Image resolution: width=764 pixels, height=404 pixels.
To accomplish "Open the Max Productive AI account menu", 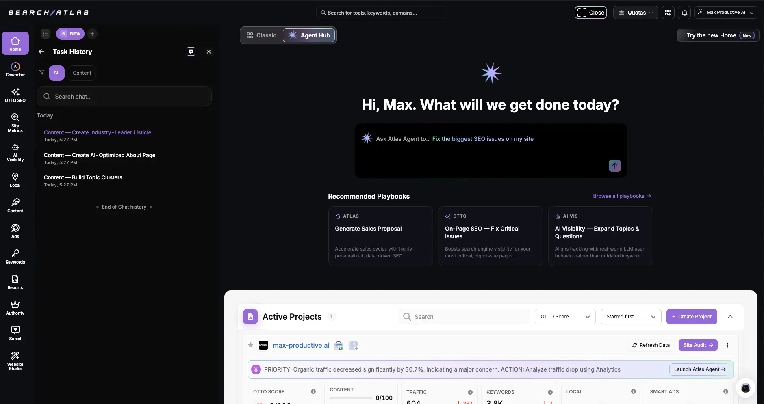I will [726, 13].
